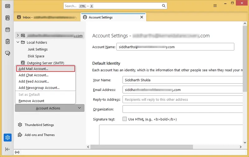Close the Account Settings tab

[x=142, y=17]
